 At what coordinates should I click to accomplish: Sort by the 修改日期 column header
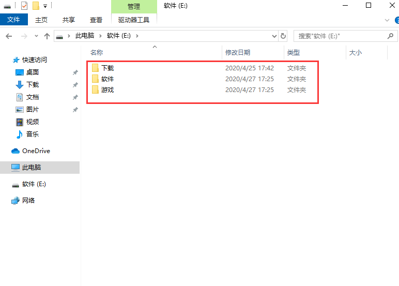click(x=238, y=53)
